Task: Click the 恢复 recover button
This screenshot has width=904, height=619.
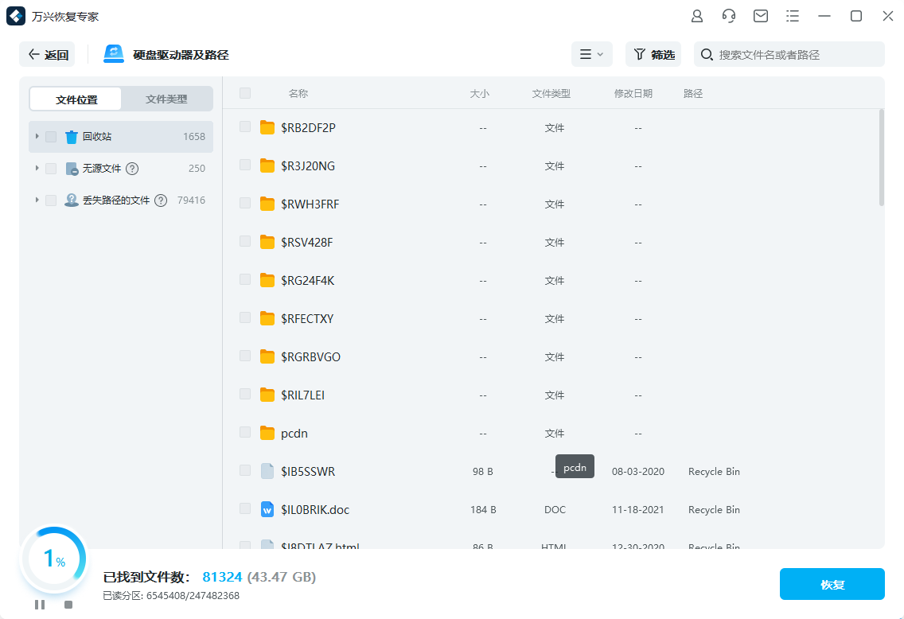Action: tap(832, 583)
